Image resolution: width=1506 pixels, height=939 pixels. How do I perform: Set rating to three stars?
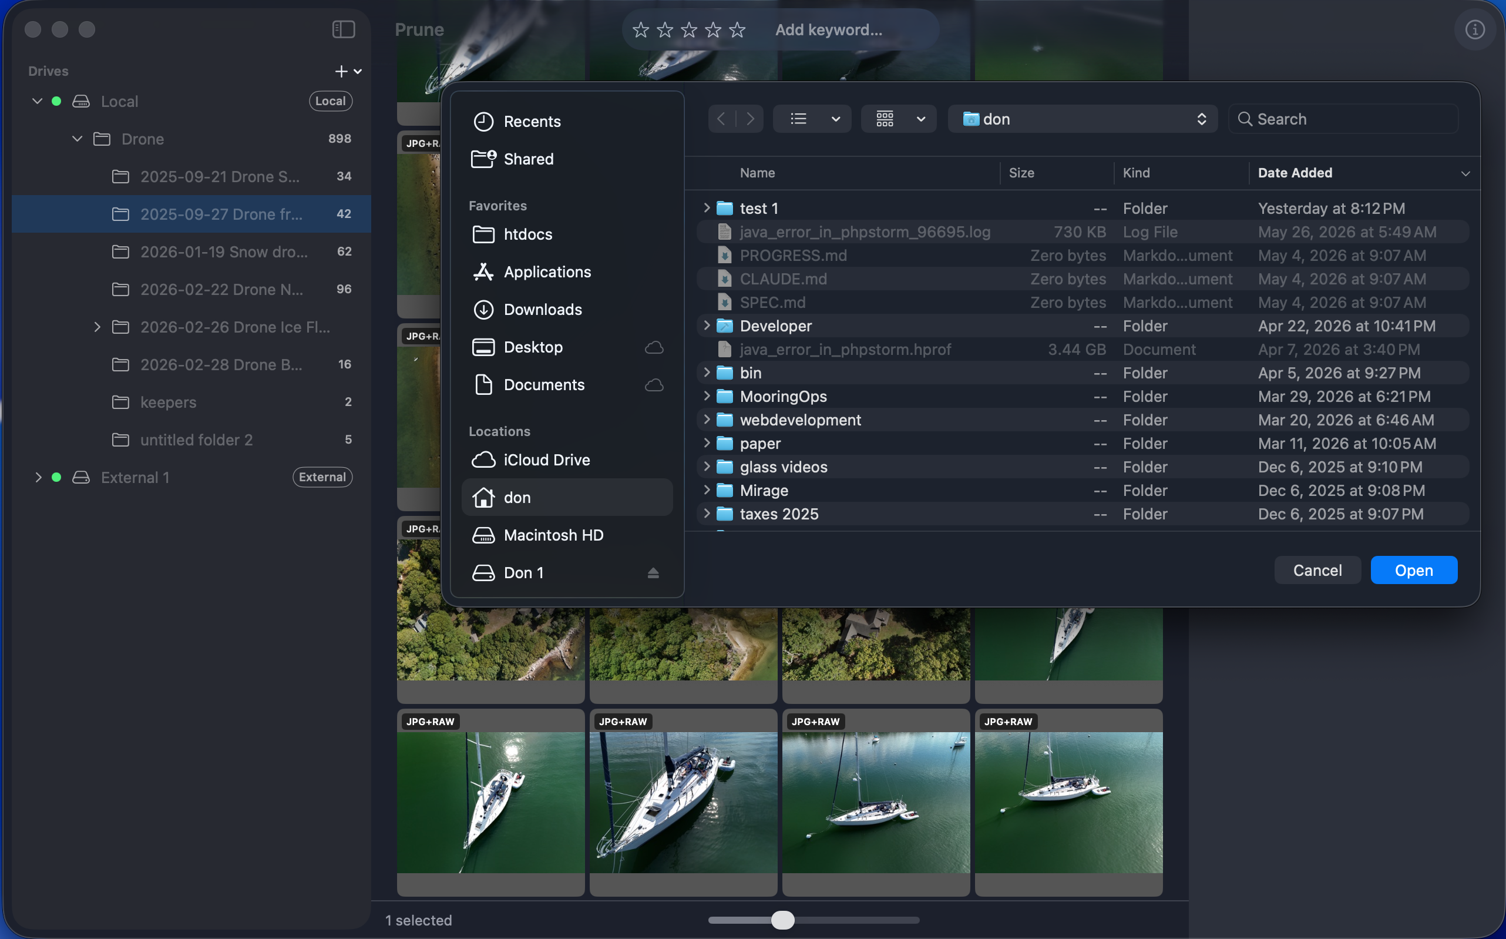(x=689, y=30)
